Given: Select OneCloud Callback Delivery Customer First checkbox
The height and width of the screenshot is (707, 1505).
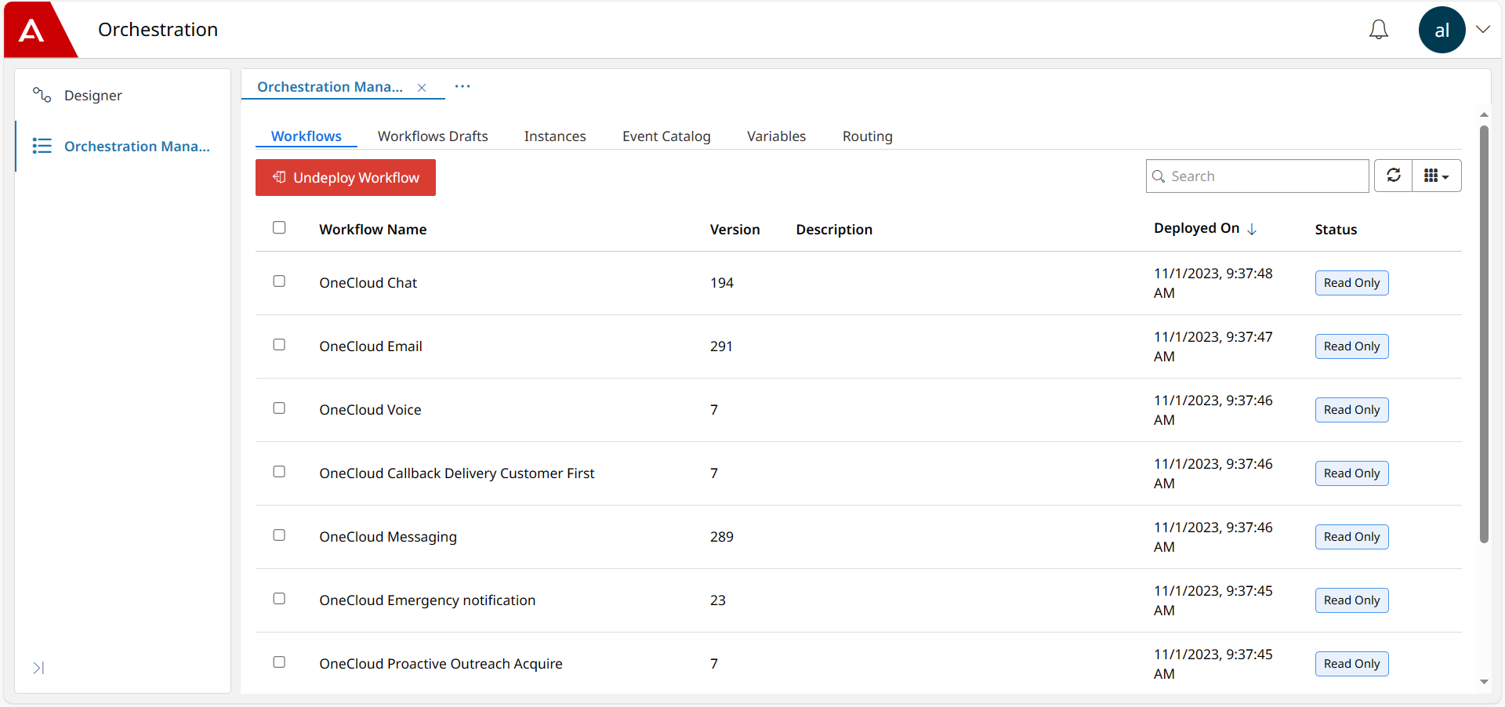Looking at the screenshot, I should 279,471.
